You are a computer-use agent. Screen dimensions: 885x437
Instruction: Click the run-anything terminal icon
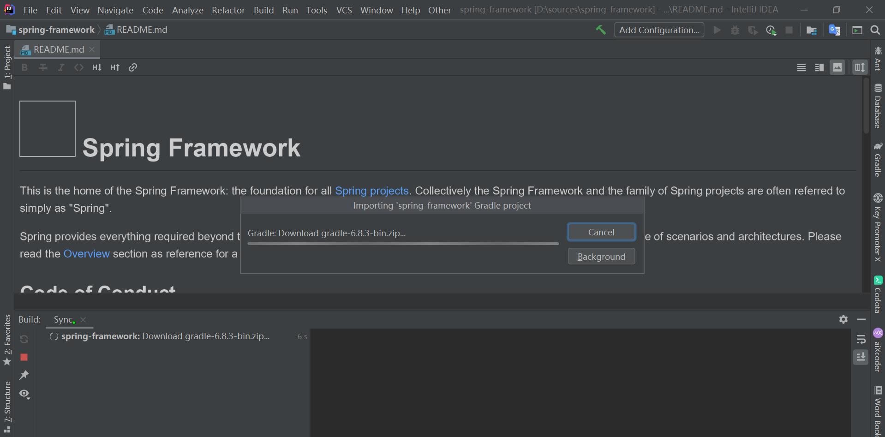[x=857, y=30]
